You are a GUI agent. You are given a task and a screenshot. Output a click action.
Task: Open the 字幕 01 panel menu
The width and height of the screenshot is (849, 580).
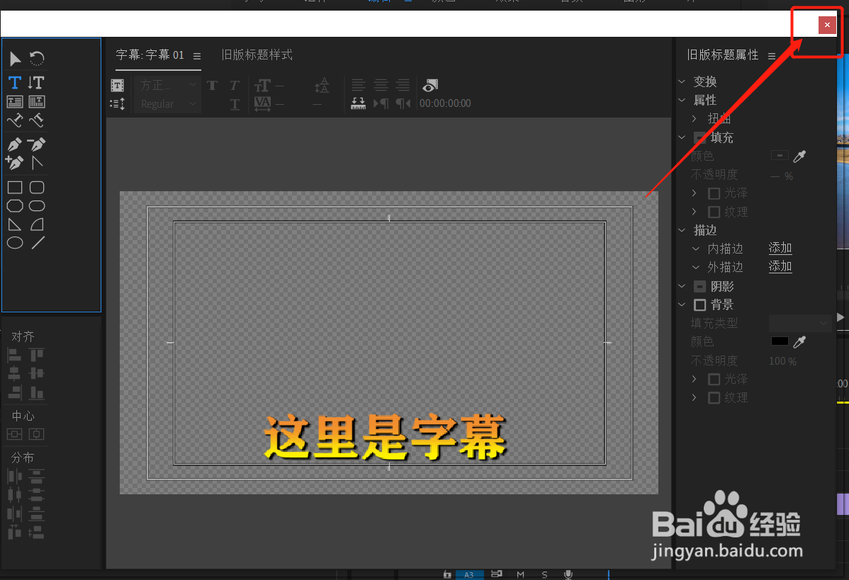click(197, 56)
